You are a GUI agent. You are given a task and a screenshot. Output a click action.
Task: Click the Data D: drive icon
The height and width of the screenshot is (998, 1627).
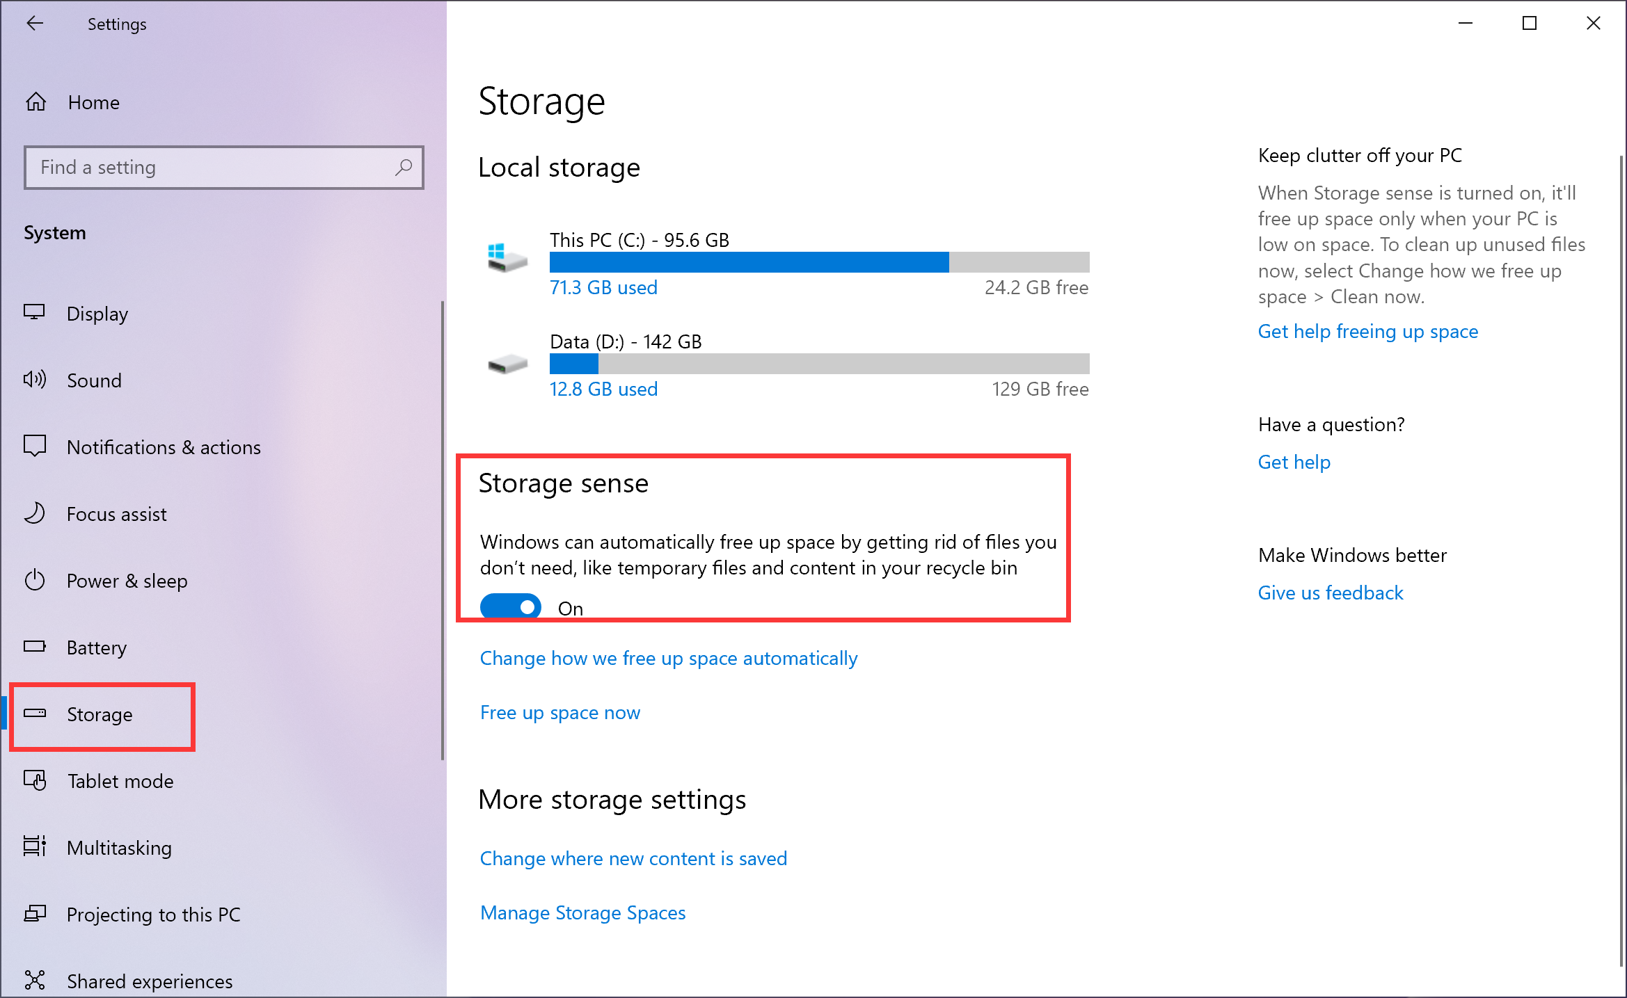(507, 363)
